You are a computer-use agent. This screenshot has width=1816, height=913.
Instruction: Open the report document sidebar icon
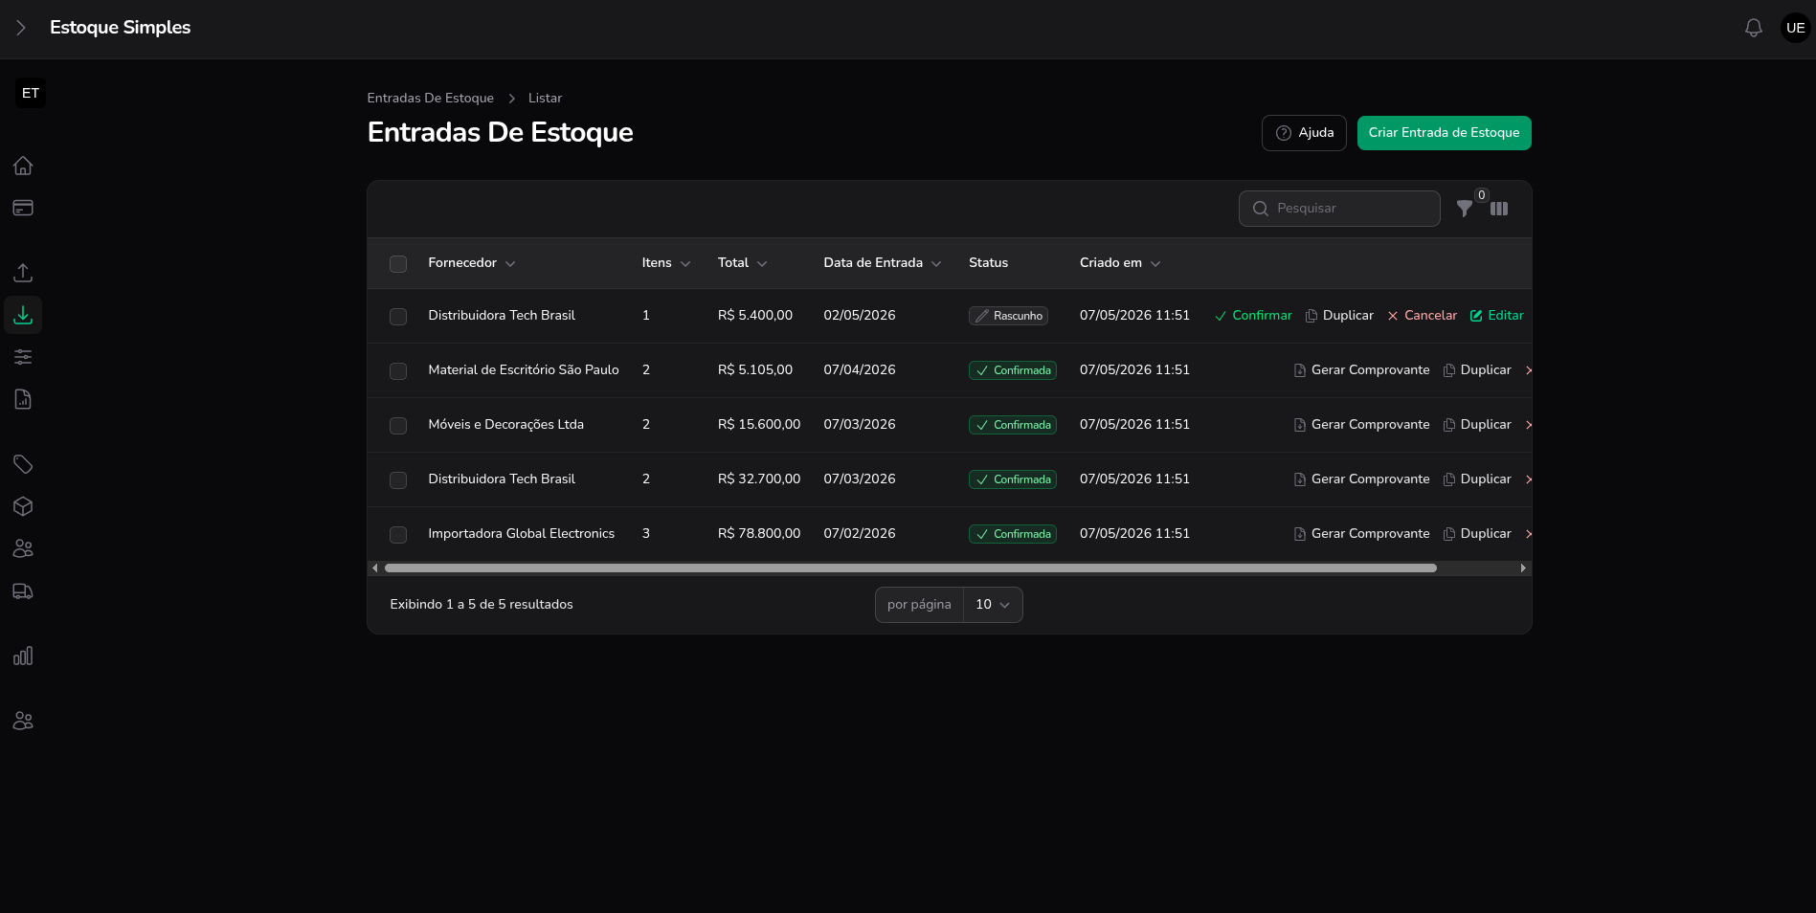23,399
